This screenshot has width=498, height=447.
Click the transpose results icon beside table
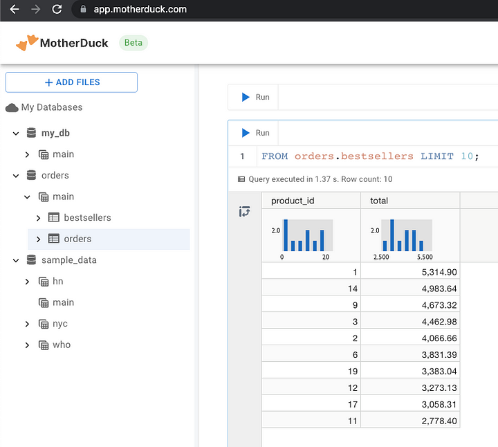(244, 212)
